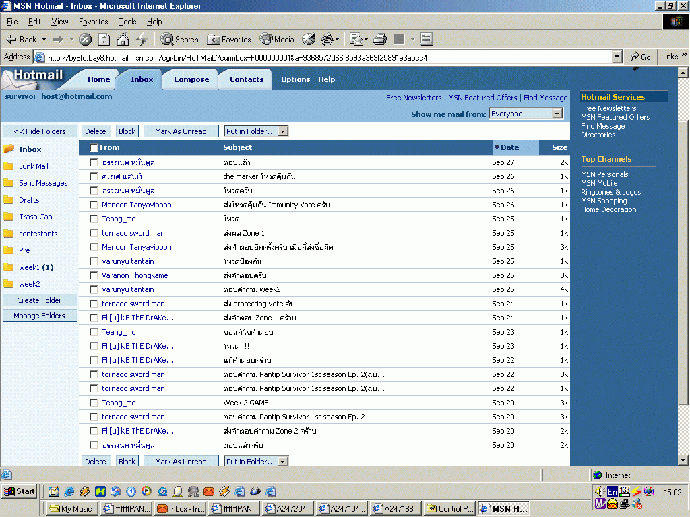The height and width of the screenshot is (517, 690).
Task: Select the 'protecting vote' message checkbox
Action: [x=93, y=304]
